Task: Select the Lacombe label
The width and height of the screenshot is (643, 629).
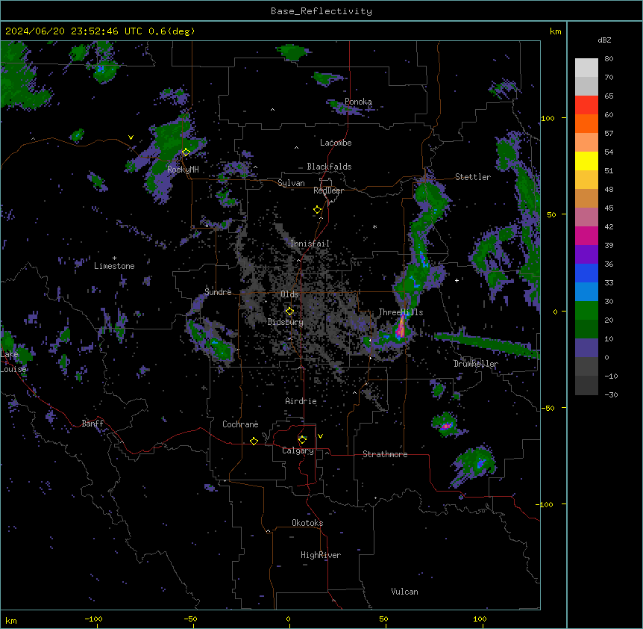Action: click(336, 143)
